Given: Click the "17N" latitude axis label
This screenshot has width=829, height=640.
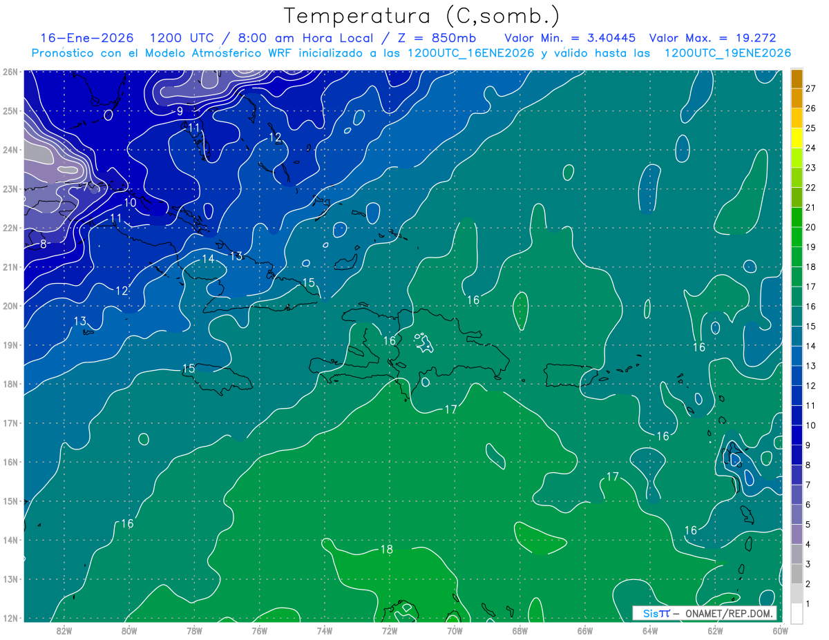Looking at the screenshot, I should [x=10, y=423].
